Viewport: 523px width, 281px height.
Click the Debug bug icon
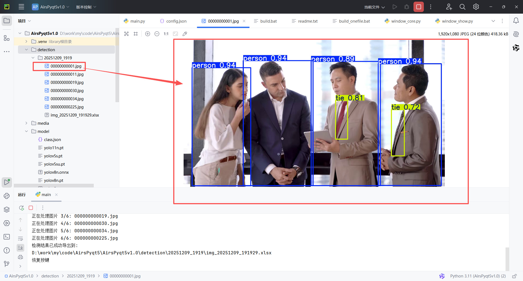(407, 7)
